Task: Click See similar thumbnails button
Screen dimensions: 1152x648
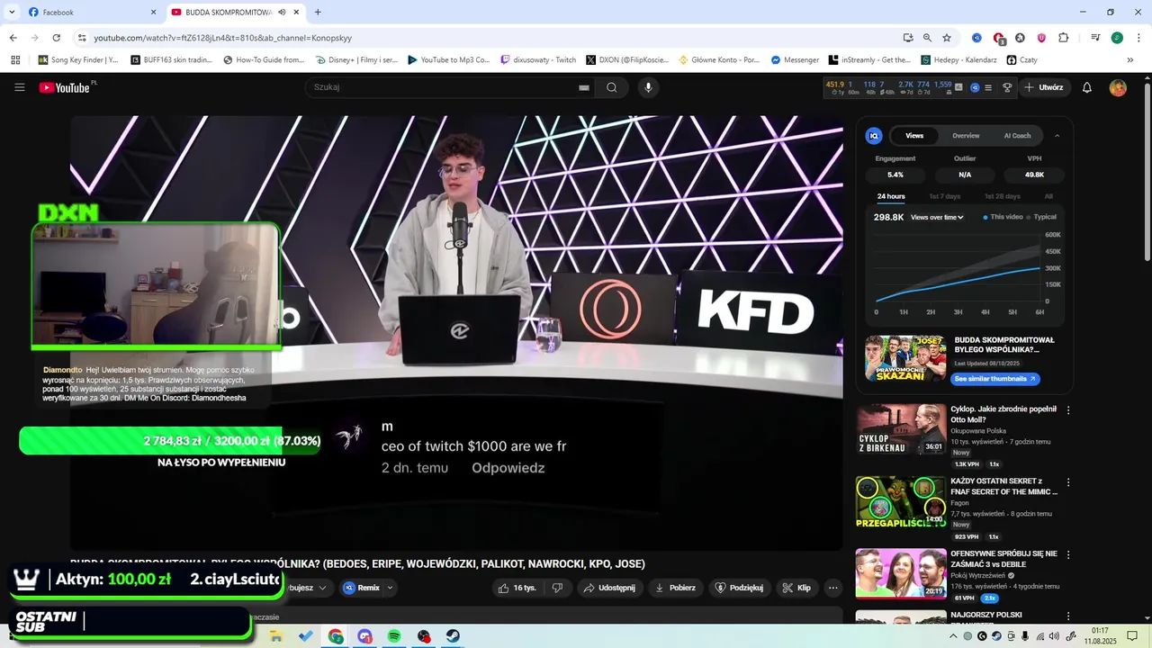Action: tap(994, 379)
